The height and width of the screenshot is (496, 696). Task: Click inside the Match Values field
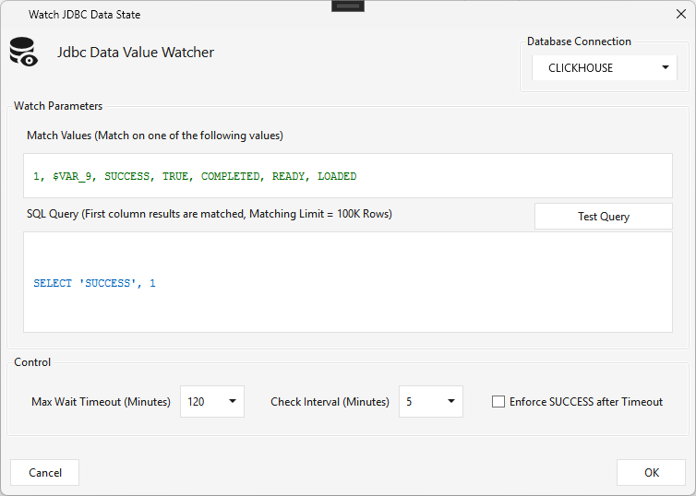pos(348,175)
